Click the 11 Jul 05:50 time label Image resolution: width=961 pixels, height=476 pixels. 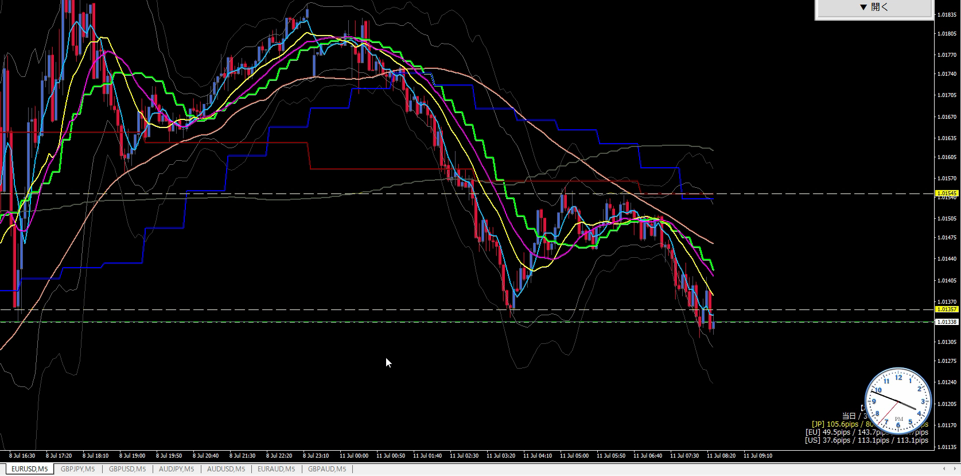(x=611, y=456)
